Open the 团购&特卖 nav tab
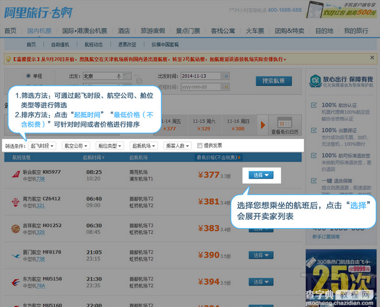 (x=290, y=31)
